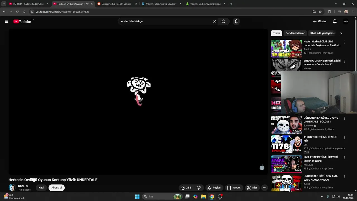Bookmark this page with the star icon
Image resolution: width=357 pixels, height=201 pixels.
[x=320, y=12]
